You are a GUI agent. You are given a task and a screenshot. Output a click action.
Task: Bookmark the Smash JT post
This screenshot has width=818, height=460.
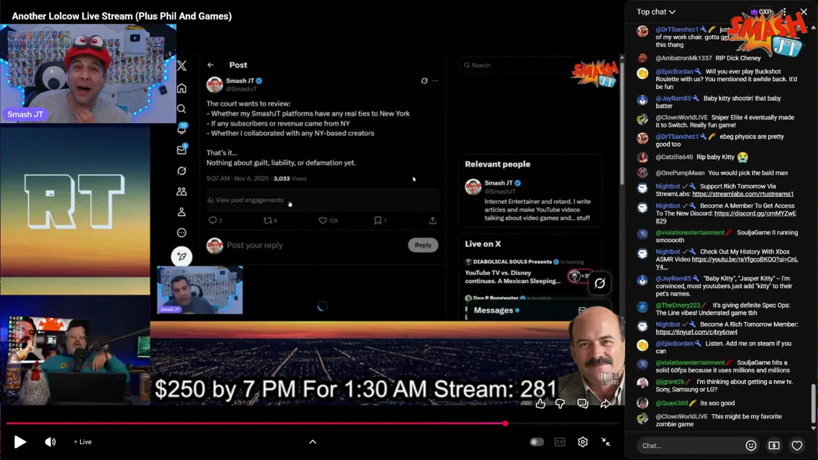[x=378, y=220]
